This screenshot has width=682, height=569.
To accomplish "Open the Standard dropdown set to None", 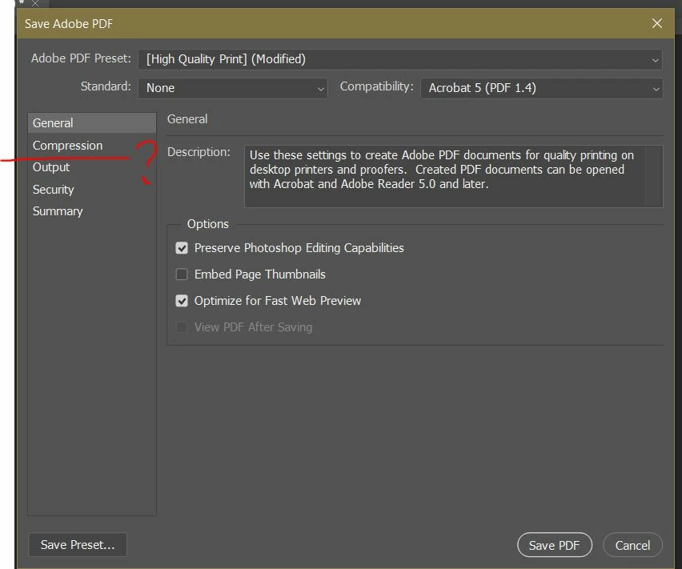I will point(233,88).
